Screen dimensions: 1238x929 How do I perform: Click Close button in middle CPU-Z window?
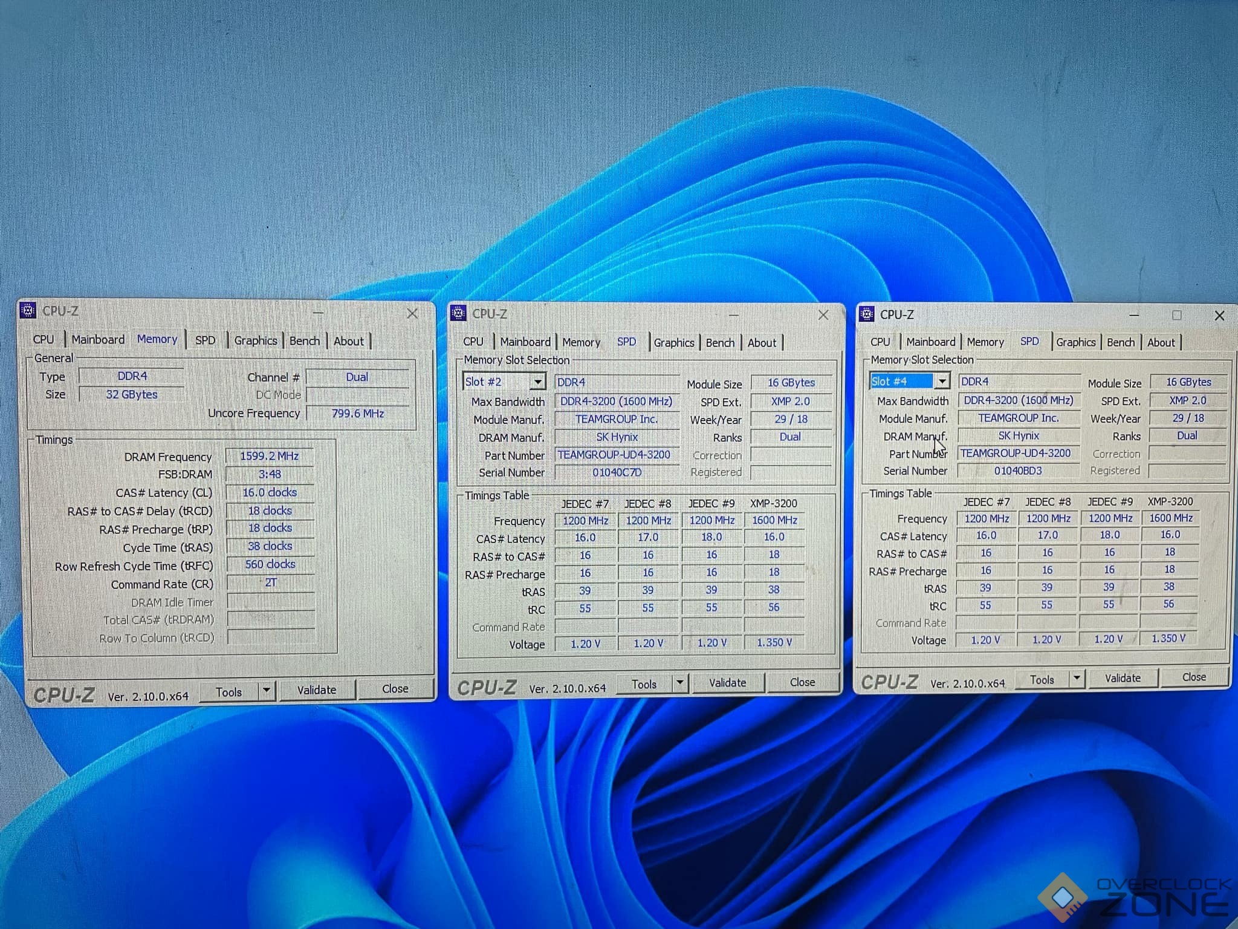pos(802,682)
